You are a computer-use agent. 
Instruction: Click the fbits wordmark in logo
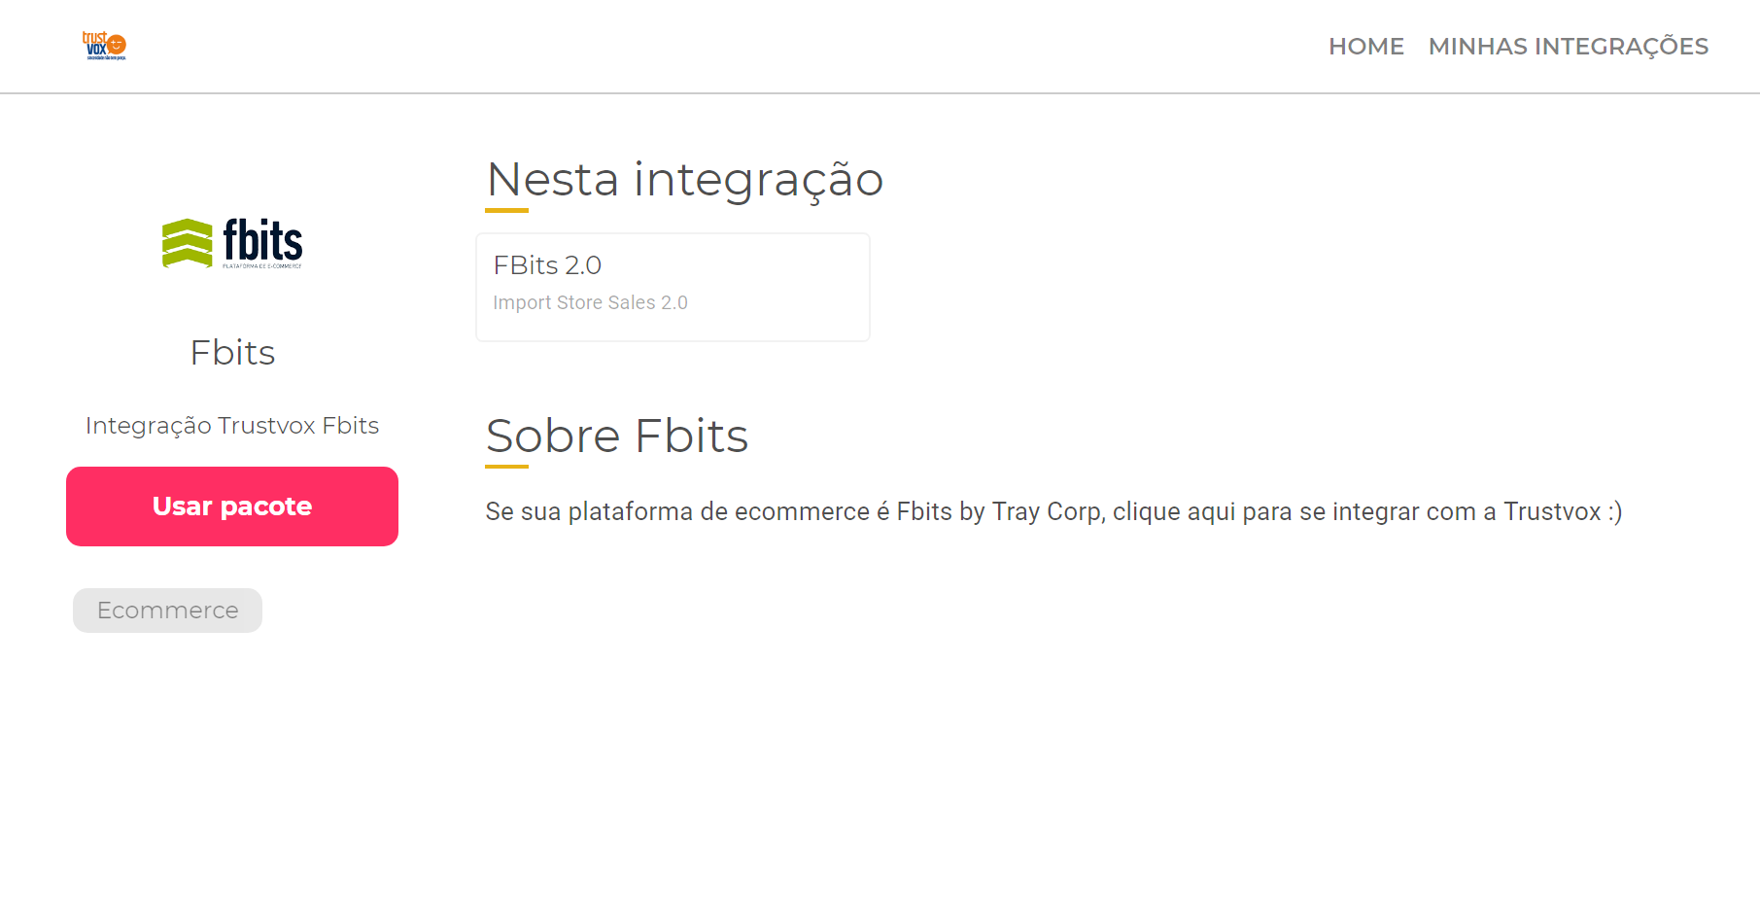tap(262, 240)
